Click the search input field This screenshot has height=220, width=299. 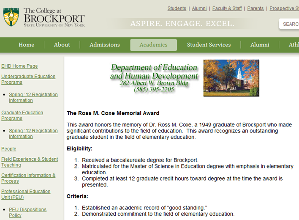pyautogui.click(x=290, y=24)
